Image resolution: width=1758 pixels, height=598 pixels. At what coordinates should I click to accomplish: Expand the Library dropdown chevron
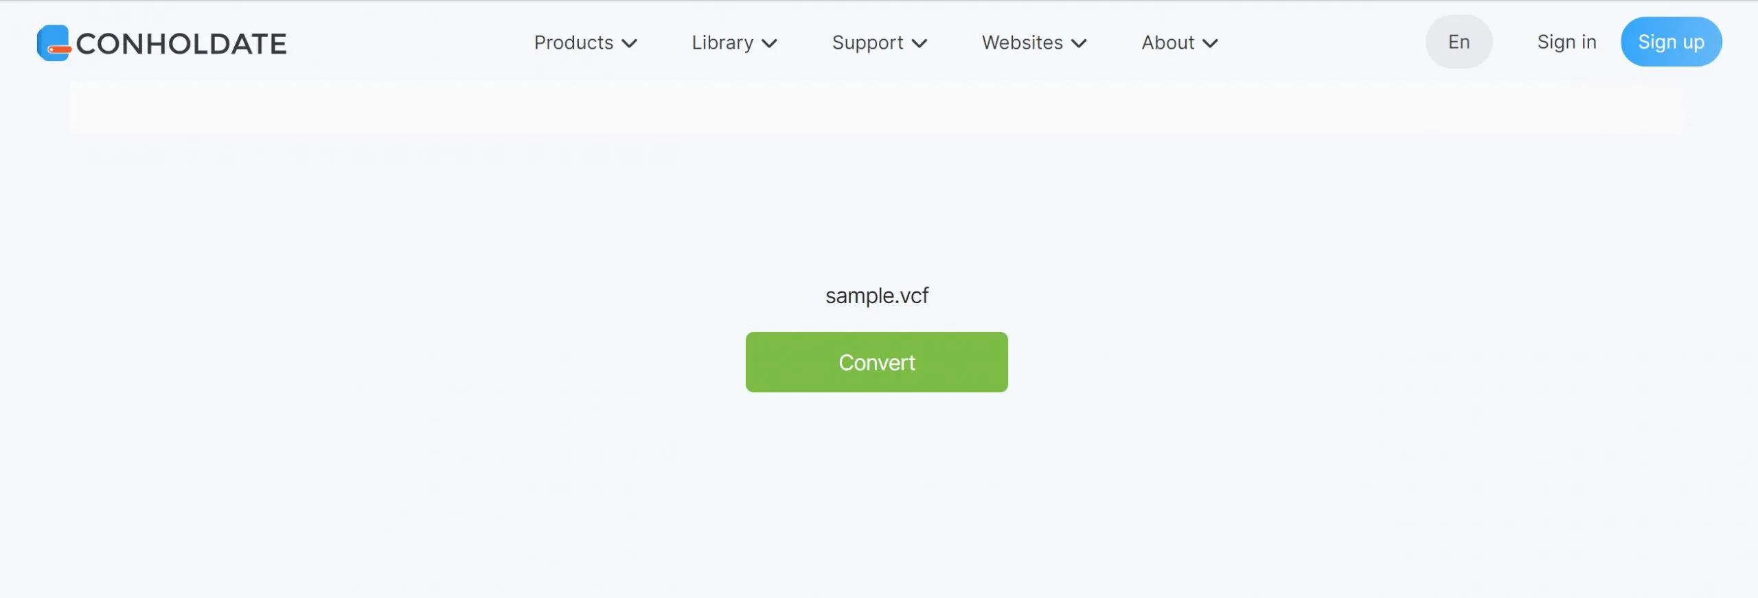click(770, 43)
